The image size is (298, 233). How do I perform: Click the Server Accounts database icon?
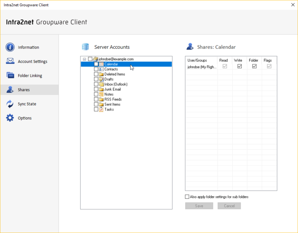(x=85, y=47)
